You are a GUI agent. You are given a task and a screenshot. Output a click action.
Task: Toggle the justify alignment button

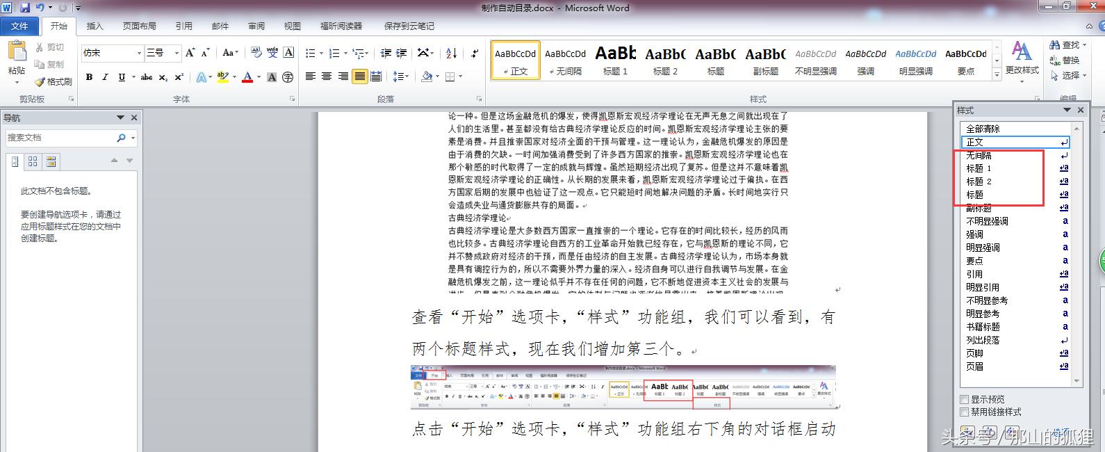click(359, 76)
